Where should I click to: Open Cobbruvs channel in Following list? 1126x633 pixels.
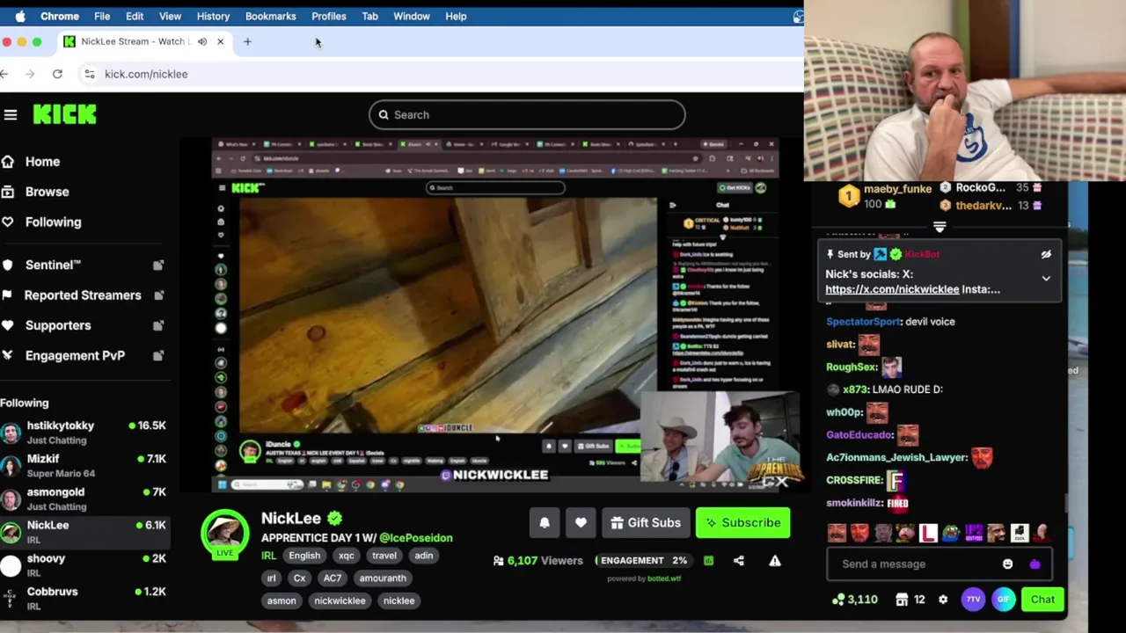[x=84, y=599]
